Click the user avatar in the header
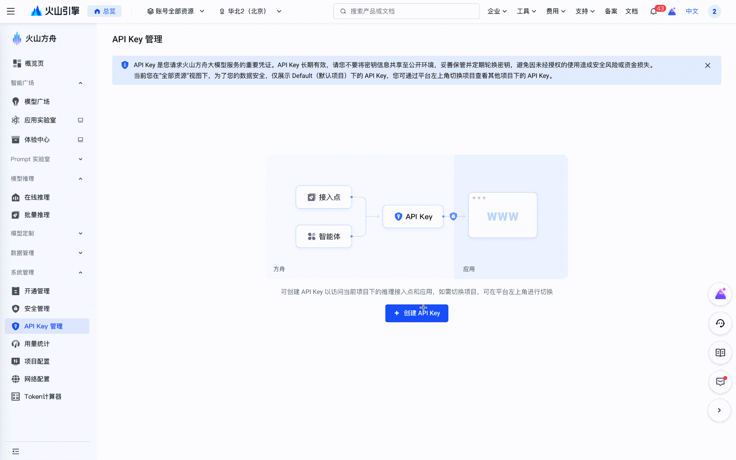The image size is (736, 460). [x=714, y=11]
